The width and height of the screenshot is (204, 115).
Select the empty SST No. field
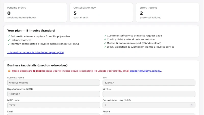[149, 94]
